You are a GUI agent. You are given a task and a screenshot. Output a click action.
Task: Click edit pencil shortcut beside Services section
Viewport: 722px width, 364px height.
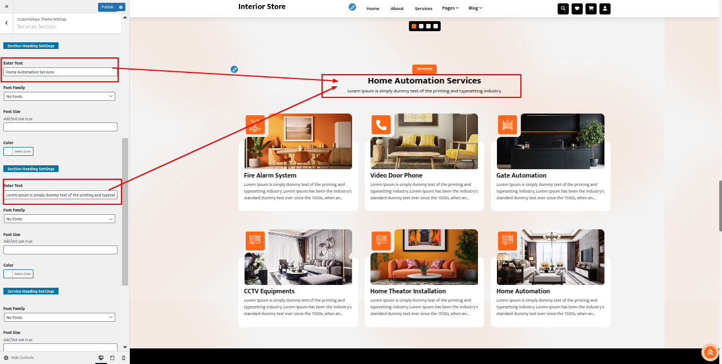(235, 69)
